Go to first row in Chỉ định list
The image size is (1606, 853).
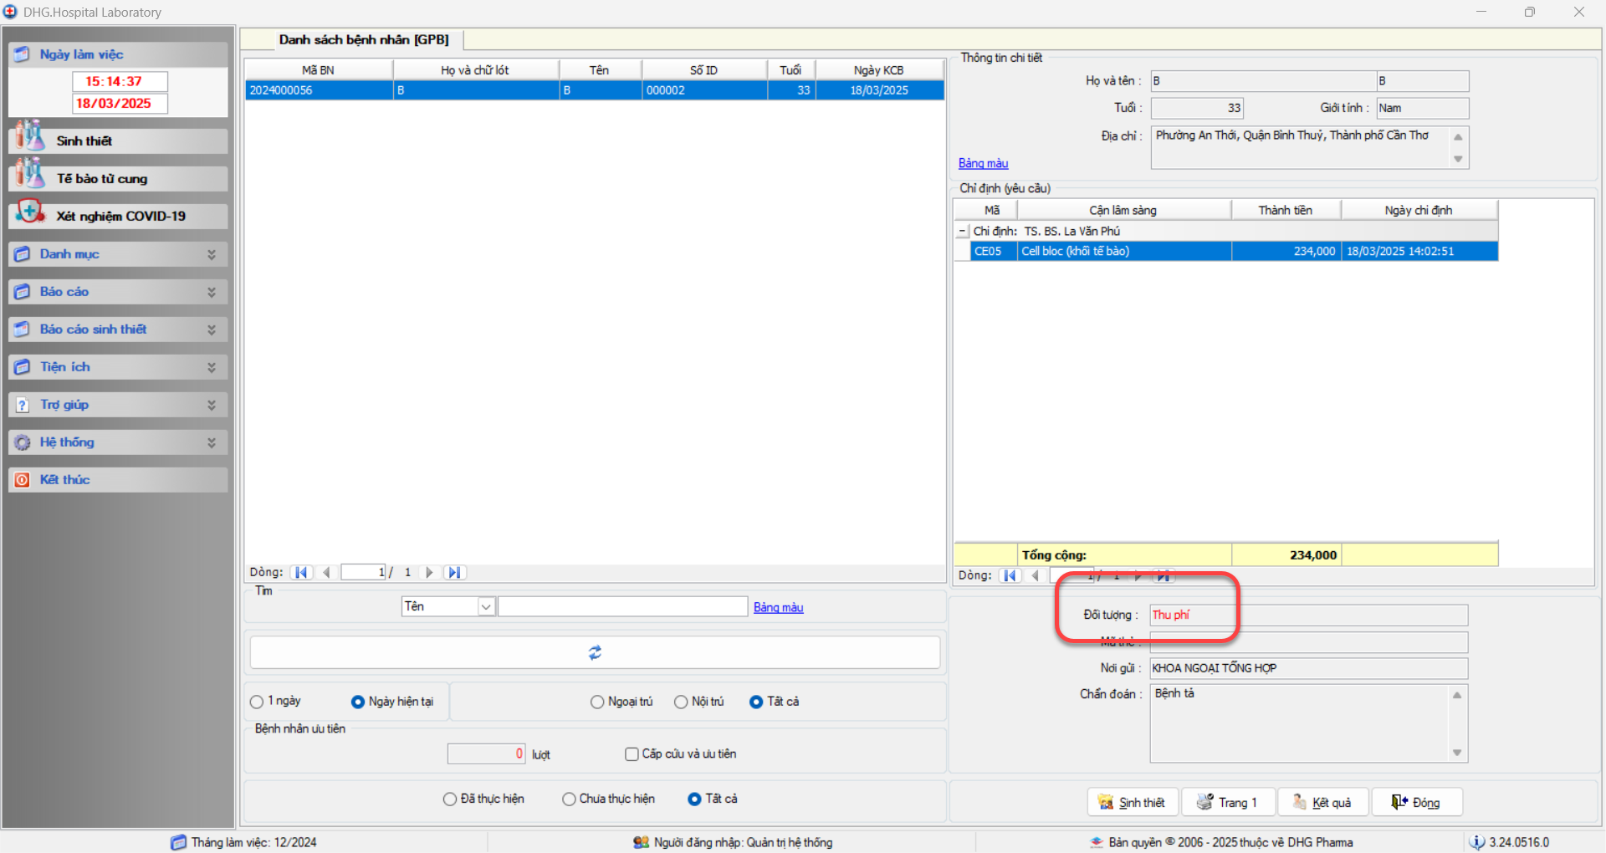(x=1010, y=575)
